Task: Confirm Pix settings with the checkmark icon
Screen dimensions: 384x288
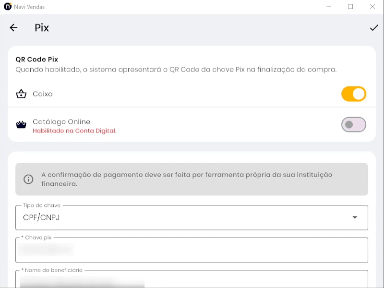Action: coord(374,28)
